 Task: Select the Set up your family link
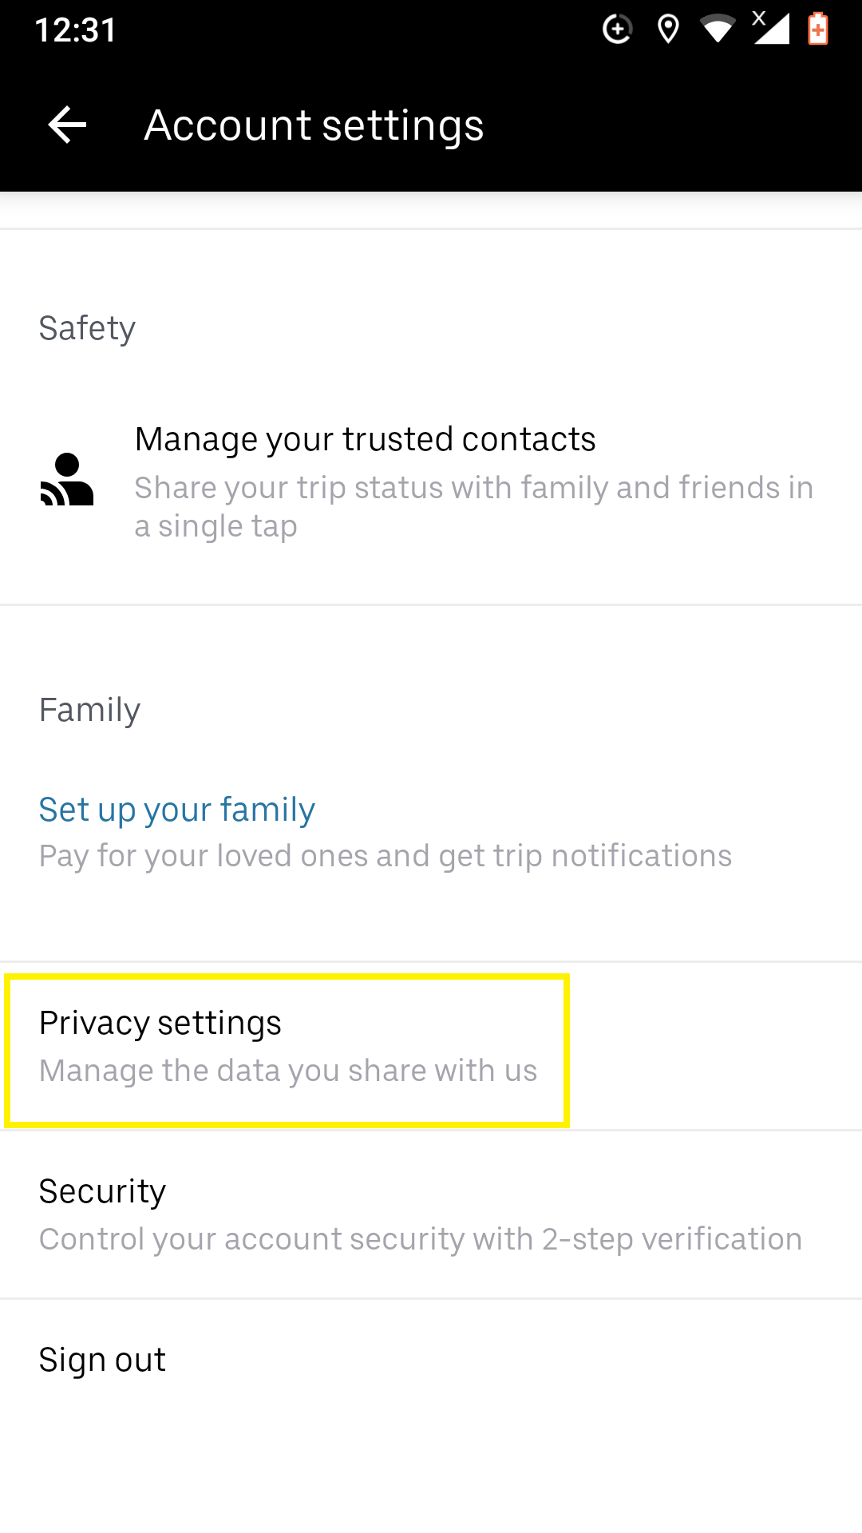177,810
